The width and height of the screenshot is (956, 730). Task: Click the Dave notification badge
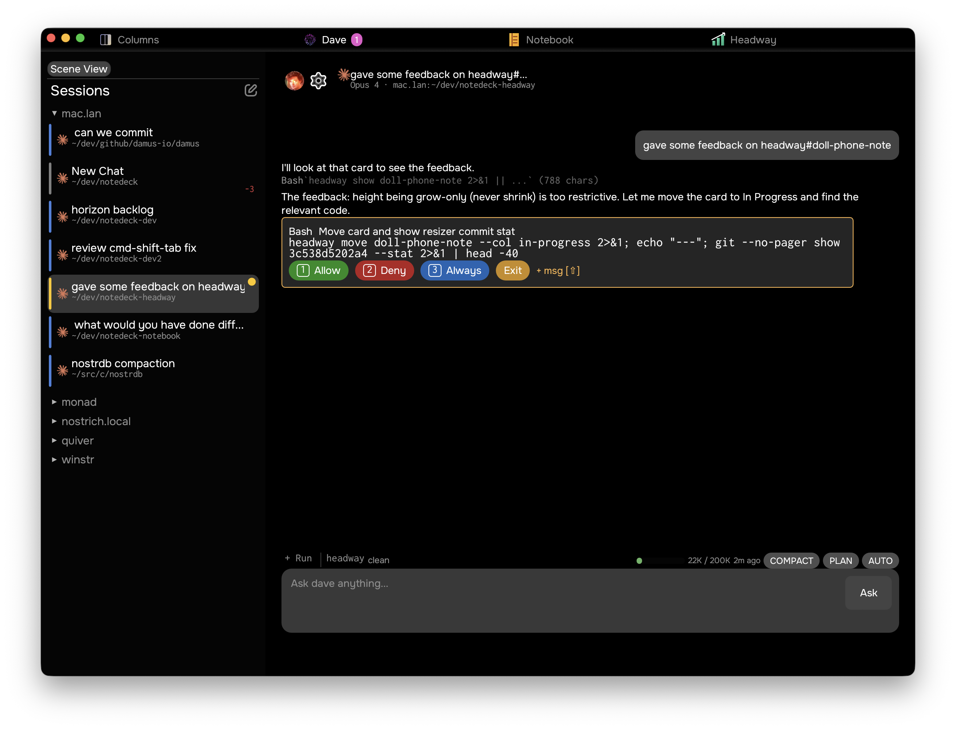tap(357, 40)
